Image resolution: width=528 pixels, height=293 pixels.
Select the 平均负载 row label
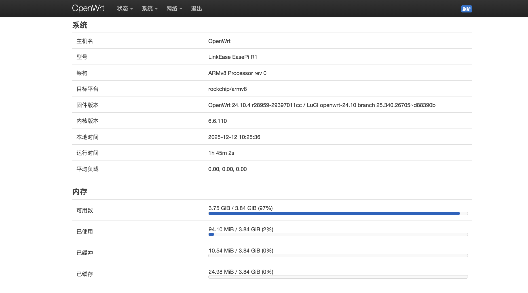point(88,169)
